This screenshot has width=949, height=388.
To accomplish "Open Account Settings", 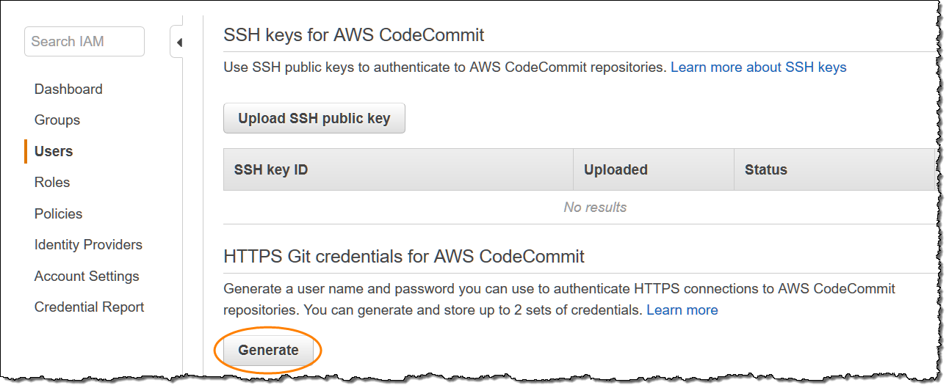I will click(87, 276).
